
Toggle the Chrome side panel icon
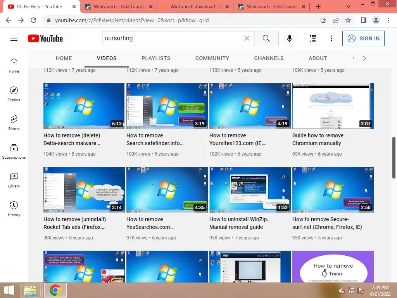pyautogui.click(x=364, y=20)
